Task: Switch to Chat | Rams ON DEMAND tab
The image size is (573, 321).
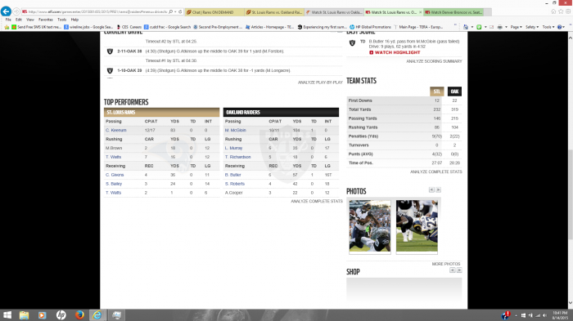Action: 214,12
